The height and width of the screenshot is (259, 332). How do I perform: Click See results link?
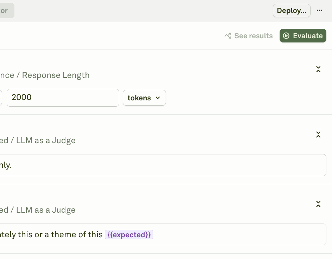tap(249, 36)
